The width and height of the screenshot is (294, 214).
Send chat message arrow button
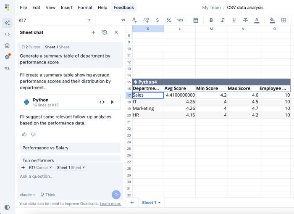coord(116,195)
